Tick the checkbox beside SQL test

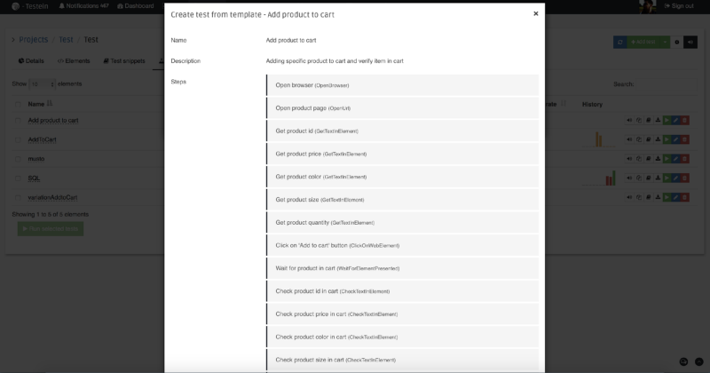(x=18, y=179)
